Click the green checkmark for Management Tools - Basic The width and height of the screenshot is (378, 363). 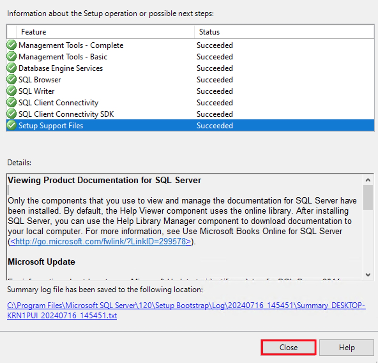[11, 56]
